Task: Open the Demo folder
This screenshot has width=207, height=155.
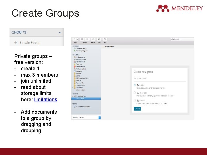Action: 78,76
